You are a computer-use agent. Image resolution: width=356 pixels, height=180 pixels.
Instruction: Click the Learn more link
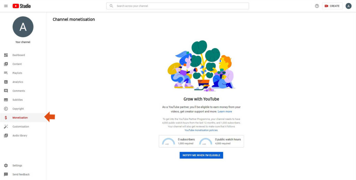(x=225, y=112)
